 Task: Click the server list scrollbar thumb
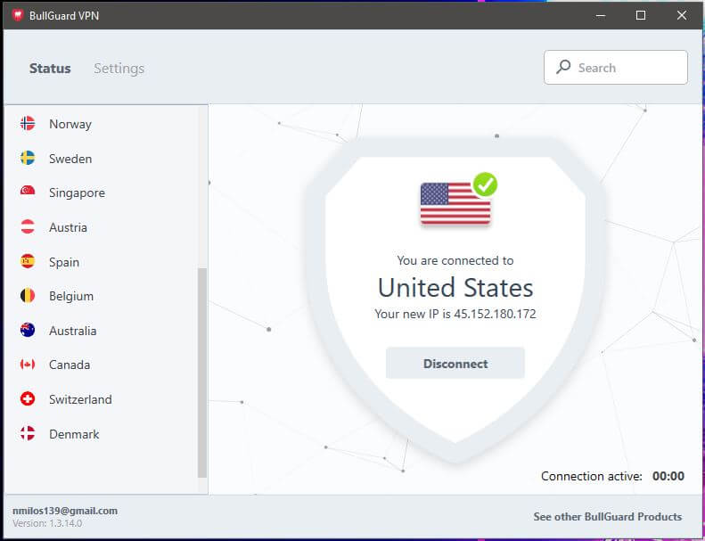pyautogui.click(x=202, y=373)
